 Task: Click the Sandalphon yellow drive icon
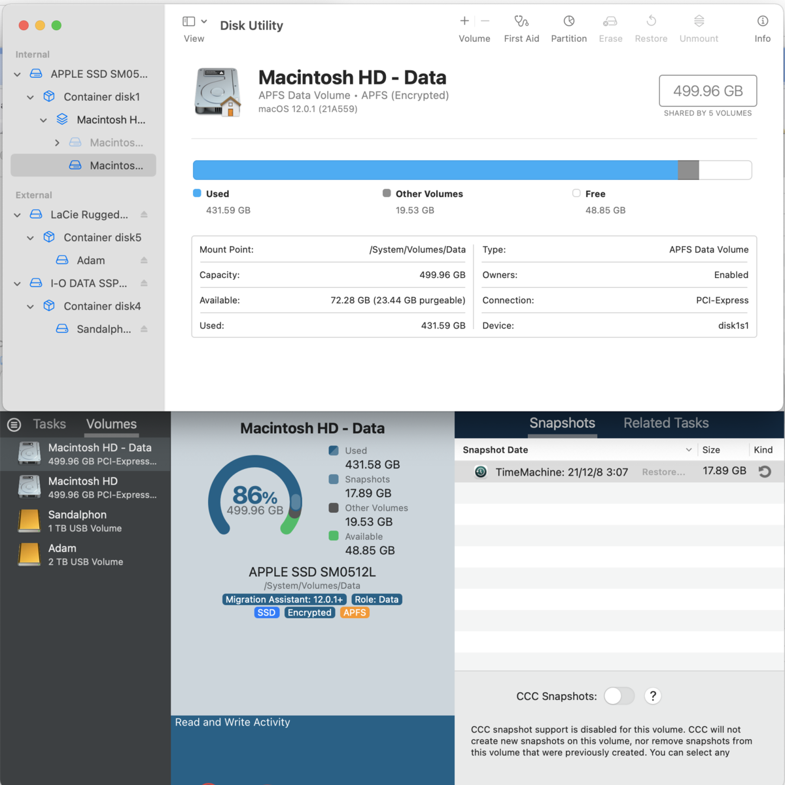[x=29, y=521]
